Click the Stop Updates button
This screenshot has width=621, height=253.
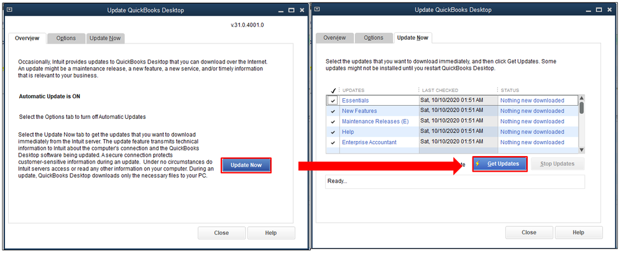[x=557, y=164]
